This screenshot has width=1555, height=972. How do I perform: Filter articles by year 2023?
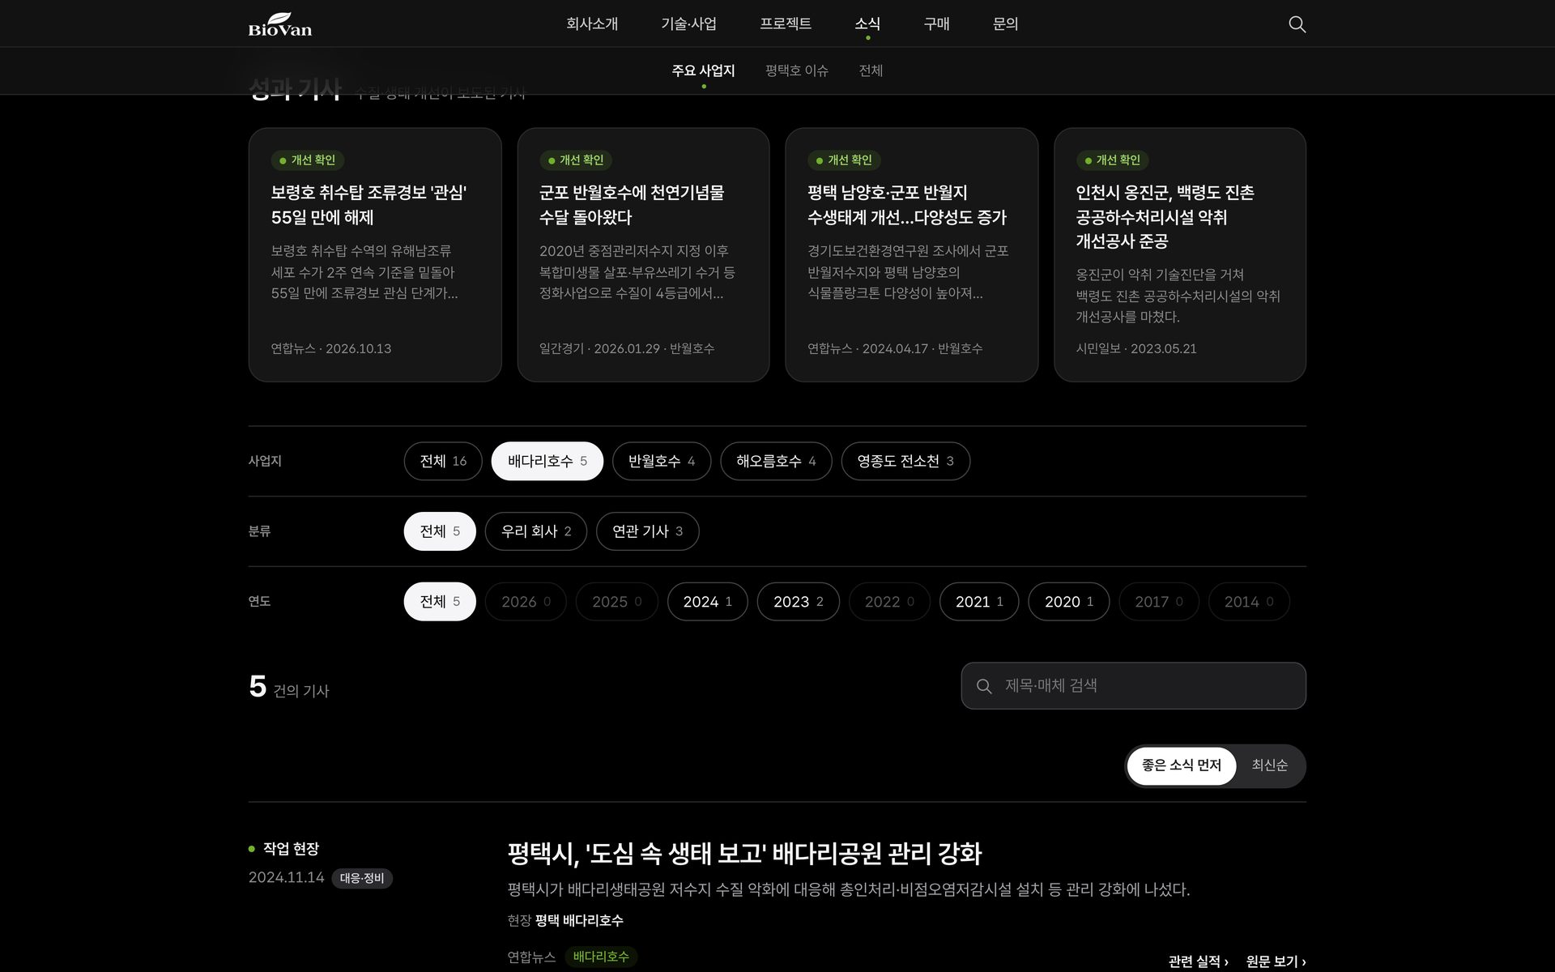pos(798,602)
